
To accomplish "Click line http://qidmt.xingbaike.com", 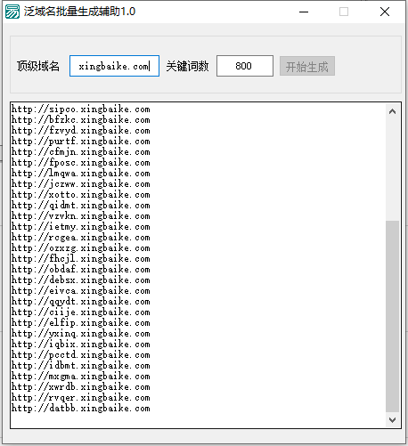I will pos(81,206).
